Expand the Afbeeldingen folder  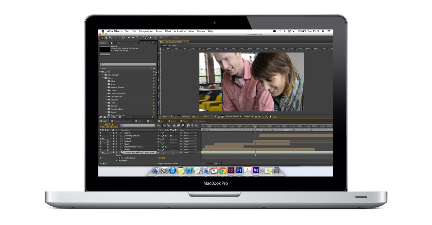point(103,75)
